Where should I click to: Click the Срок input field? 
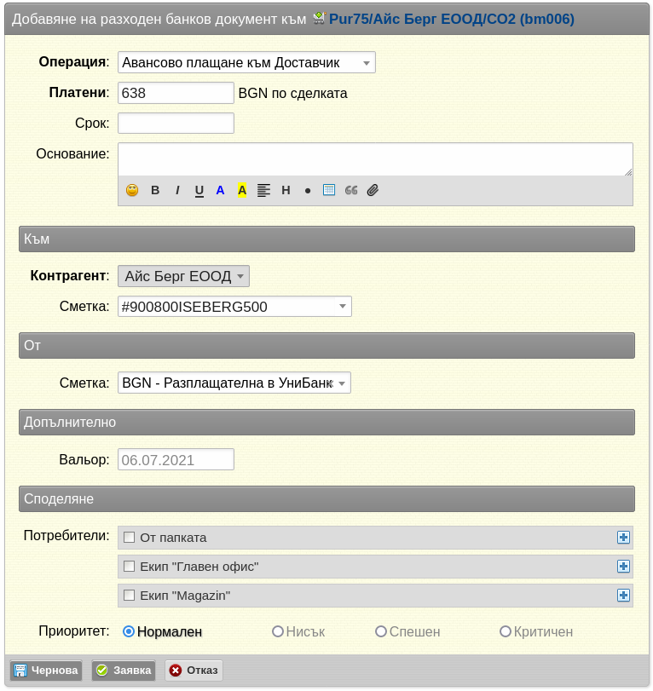(176, 123)
